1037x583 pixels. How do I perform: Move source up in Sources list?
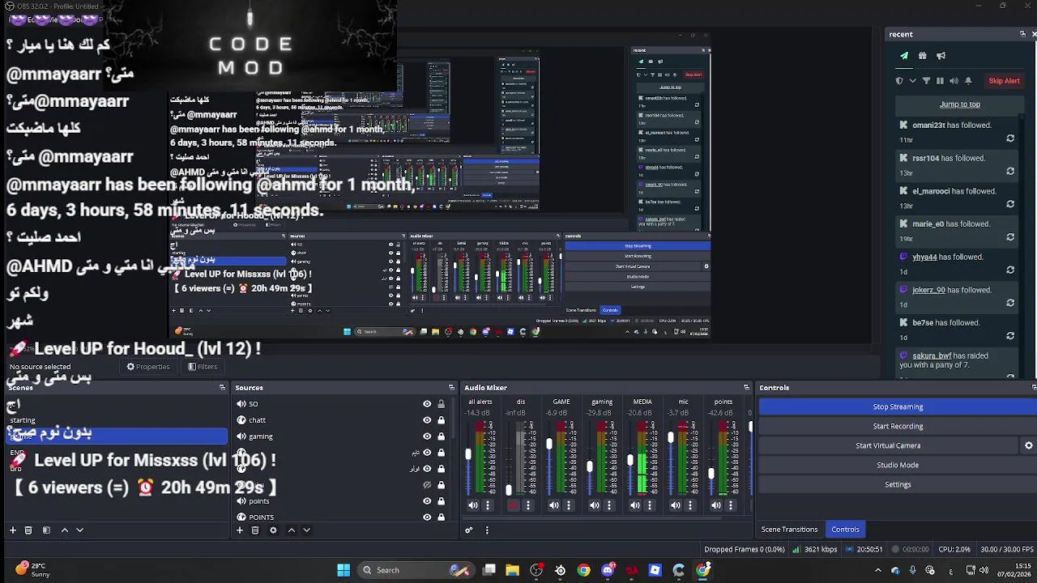(x=291, y=530)
